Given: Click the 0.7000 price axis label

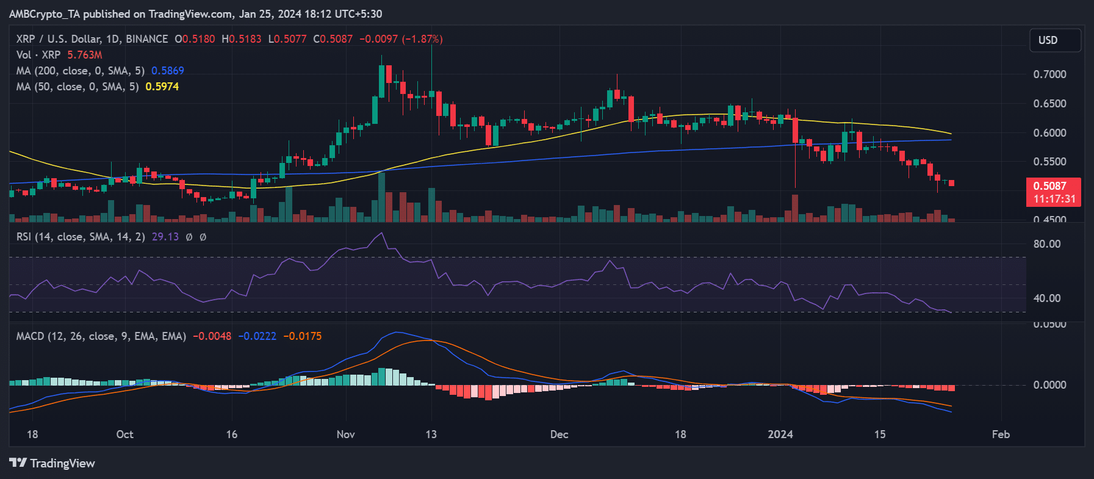Looking at the screenshot, I should (1050, 74).
